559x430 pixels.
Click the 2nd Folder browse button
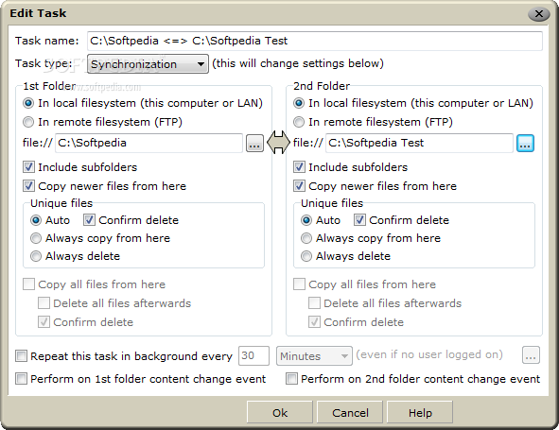coord(525,144)
